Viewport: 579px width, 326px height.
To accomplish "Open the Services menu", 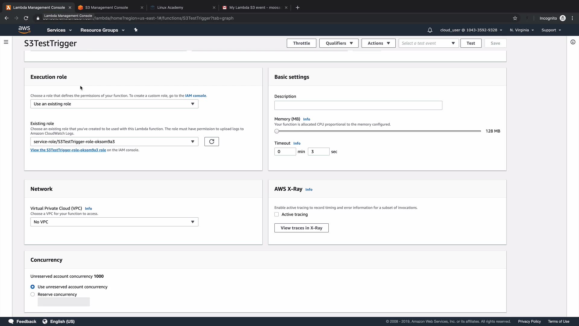I will click(59, 30).
